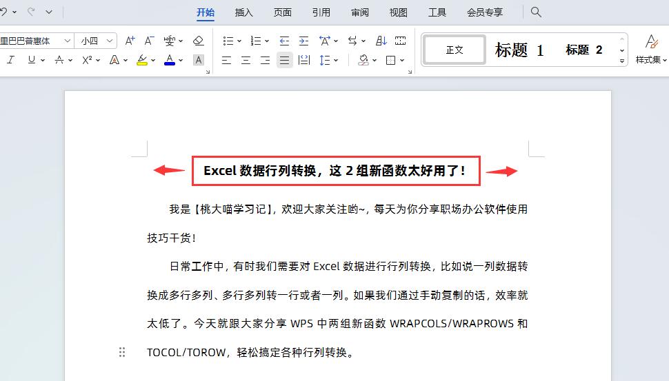Expand the font color dropdown arrow
This screenshot has height=381, width=669.
click(181, 61)
